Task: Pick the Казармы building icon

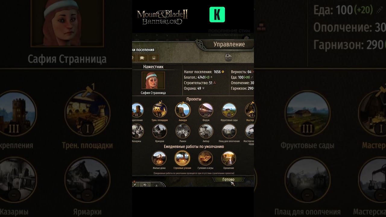Action: coord(138,131)
